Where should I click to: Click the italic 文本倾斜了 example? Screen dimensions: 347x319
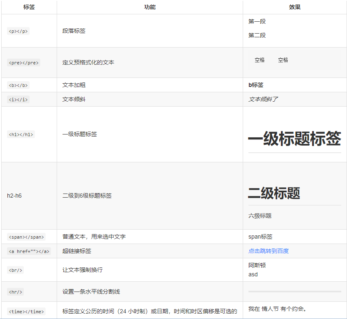pyautogui.click(x=263, y=99)
